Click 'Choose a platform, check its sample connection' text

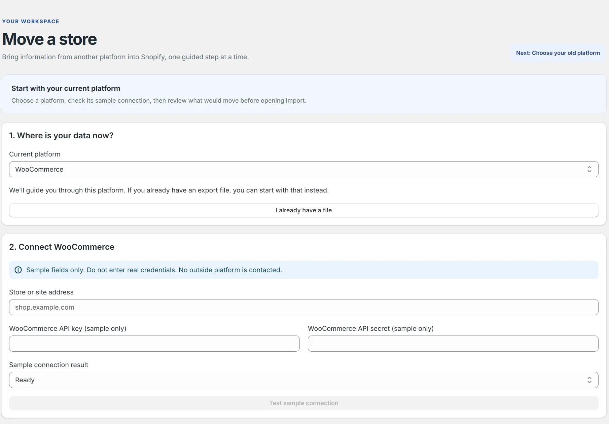[159, 101]
